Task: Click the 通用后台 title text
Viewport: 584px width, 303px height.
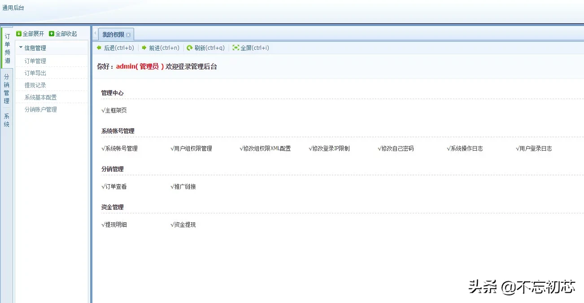Action: click(13, 8)
